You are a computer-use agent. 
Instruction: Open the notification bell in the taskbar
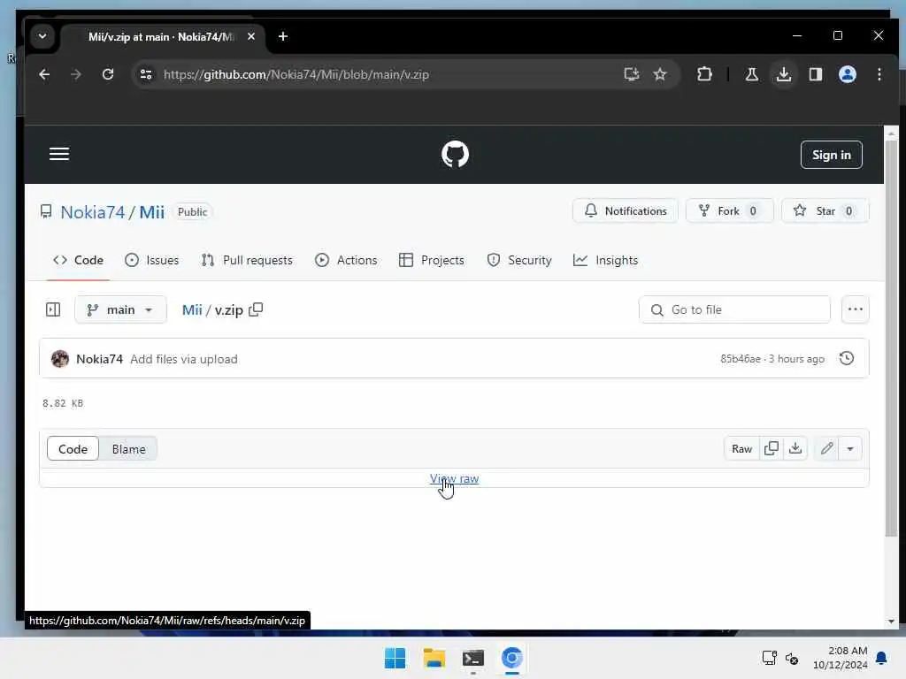pos(881,658)
